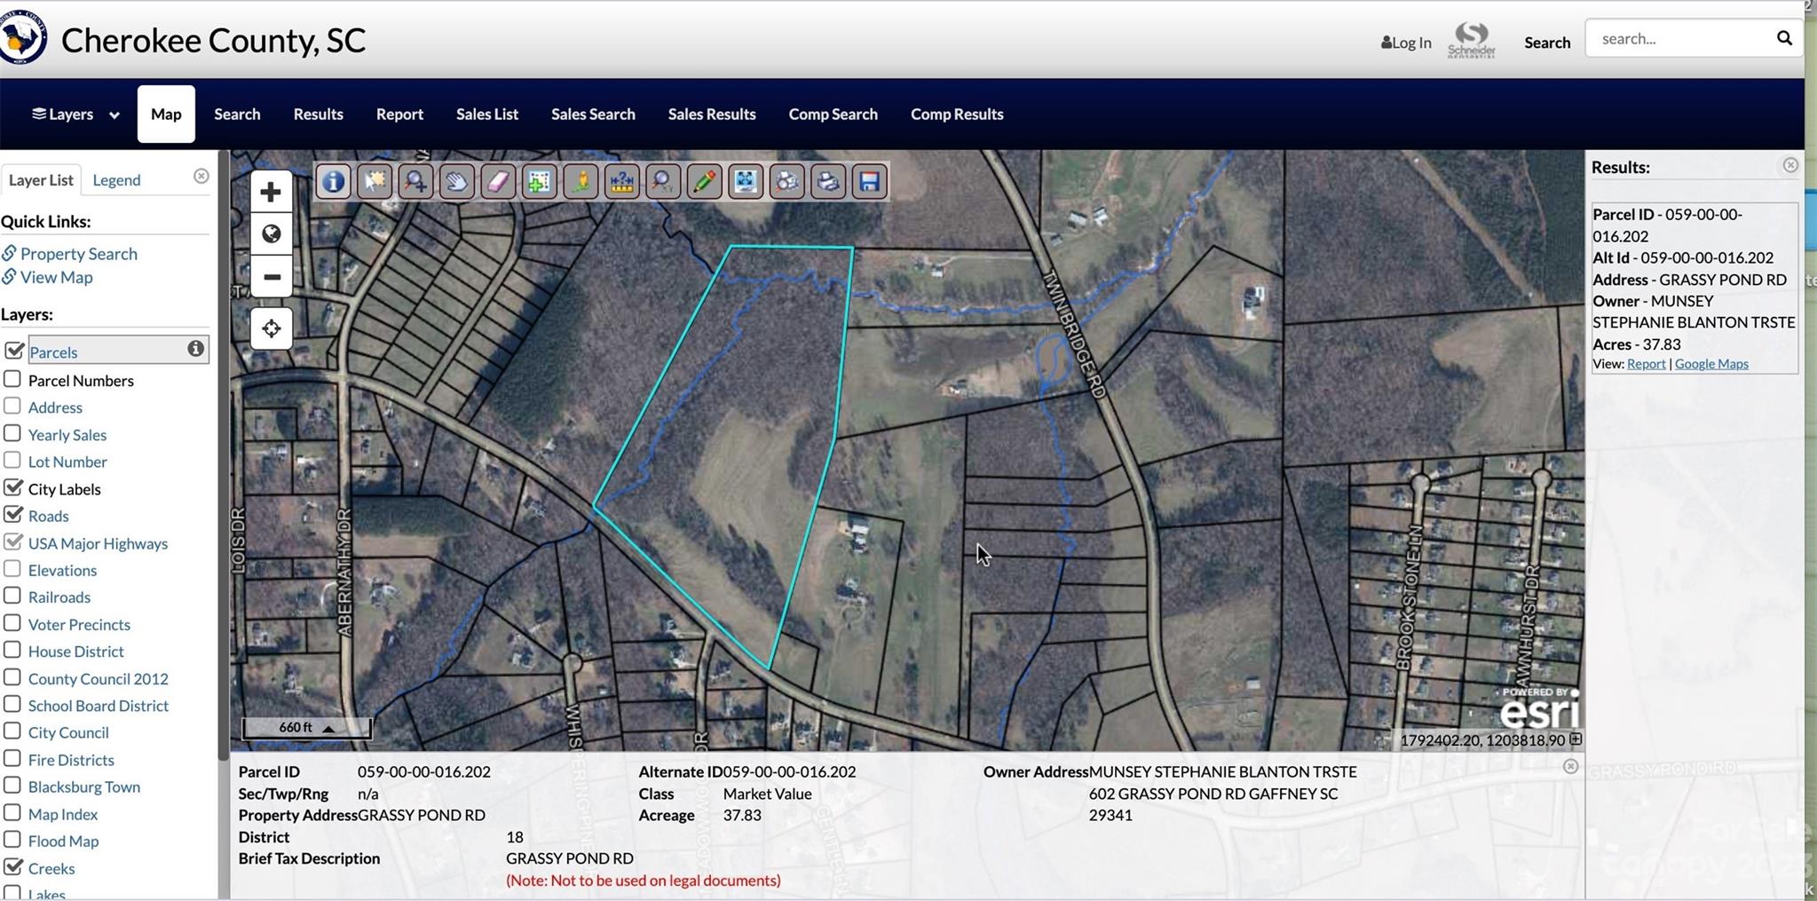The width and height of the screenshot is (1817, 901).
Task: Zoom in with the plus button
Action: point(271,192)
